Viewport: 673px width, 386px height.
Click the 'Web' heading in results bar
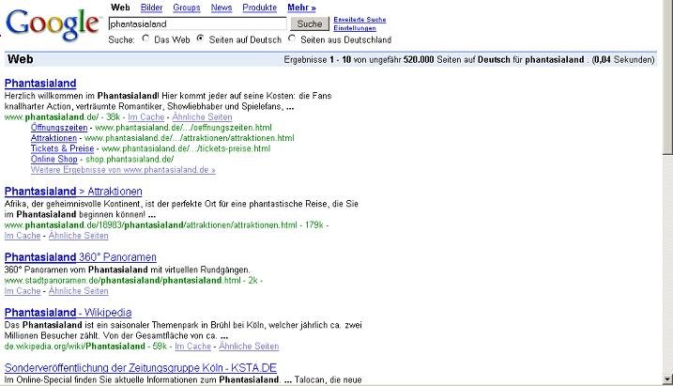point(20,59)
